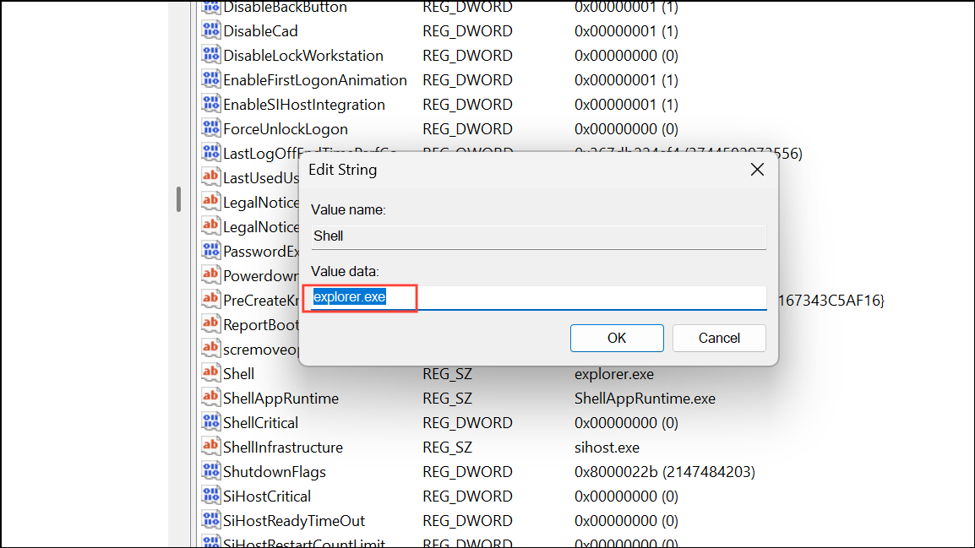This screenshot has width=975, height=548.
Task: Click the 0x8000022b ShutdownFlags data value
Action: coord(665,472)
